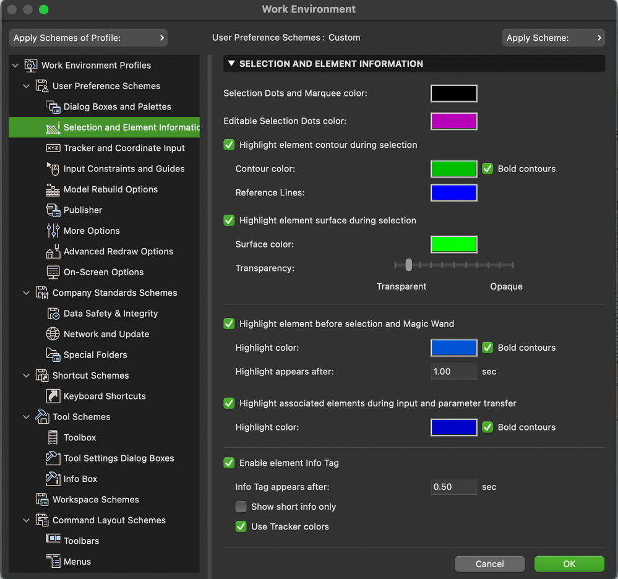Click the Model Rebuild Options icon

click(x=53, y=189)
